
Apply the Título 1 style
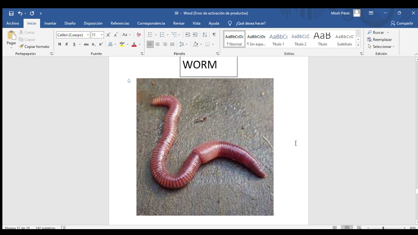tap(278, 39)
